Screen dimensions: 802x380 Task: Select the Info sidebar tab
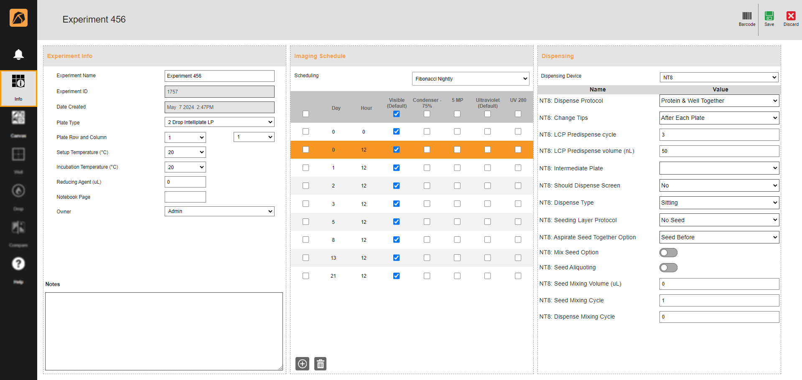point(18,88)
